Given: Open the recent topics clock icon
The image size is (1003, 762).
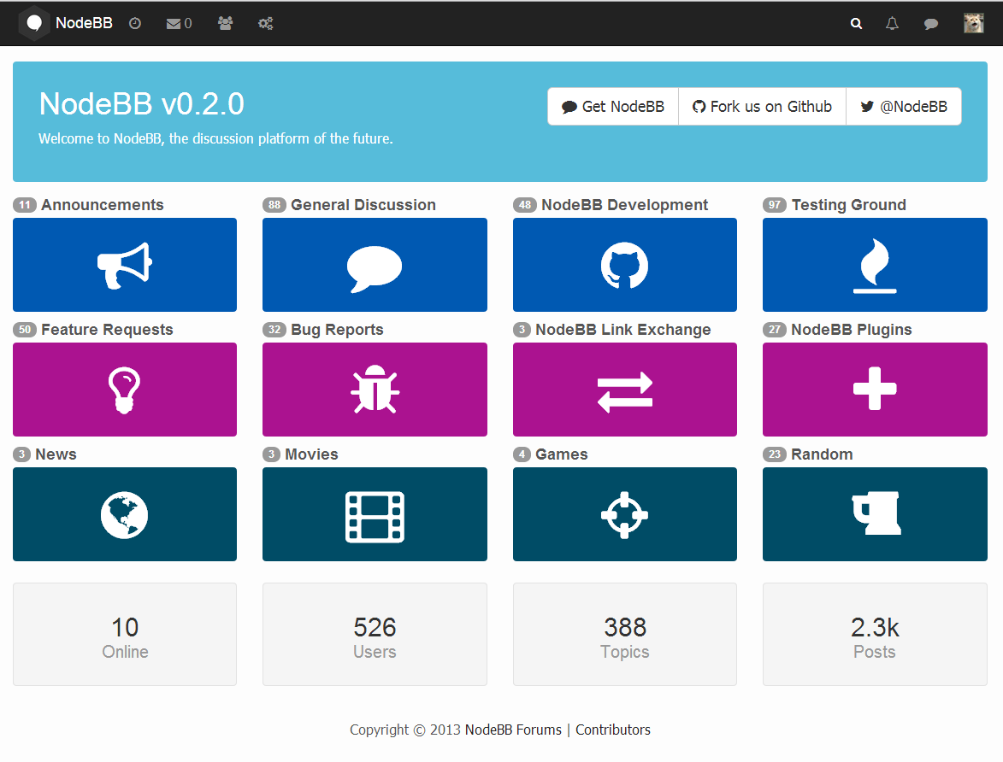Looking at the screenshot, I should pyautogui.click(x=135, y=24).
